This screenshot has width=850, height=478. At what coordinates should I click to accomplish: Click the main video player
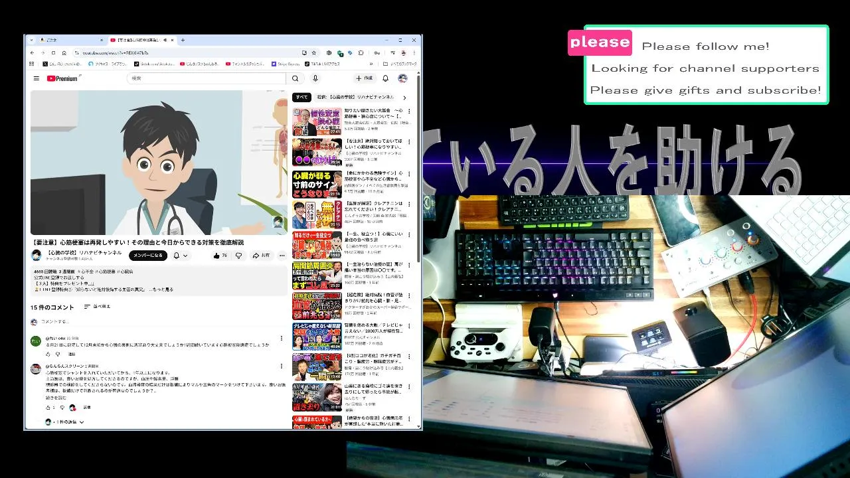[x=159, y=163]
